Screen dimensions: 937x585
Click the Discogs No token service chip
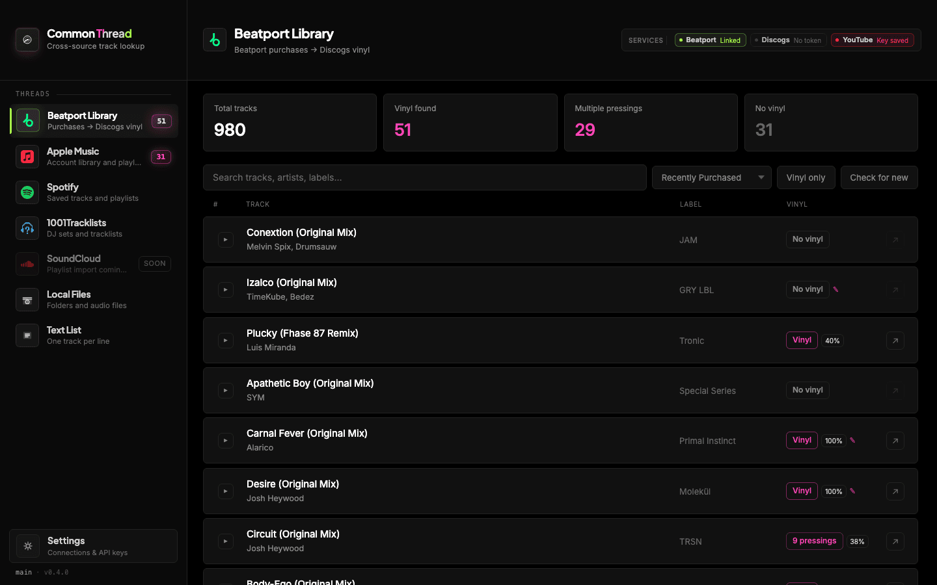pos(789,40)
